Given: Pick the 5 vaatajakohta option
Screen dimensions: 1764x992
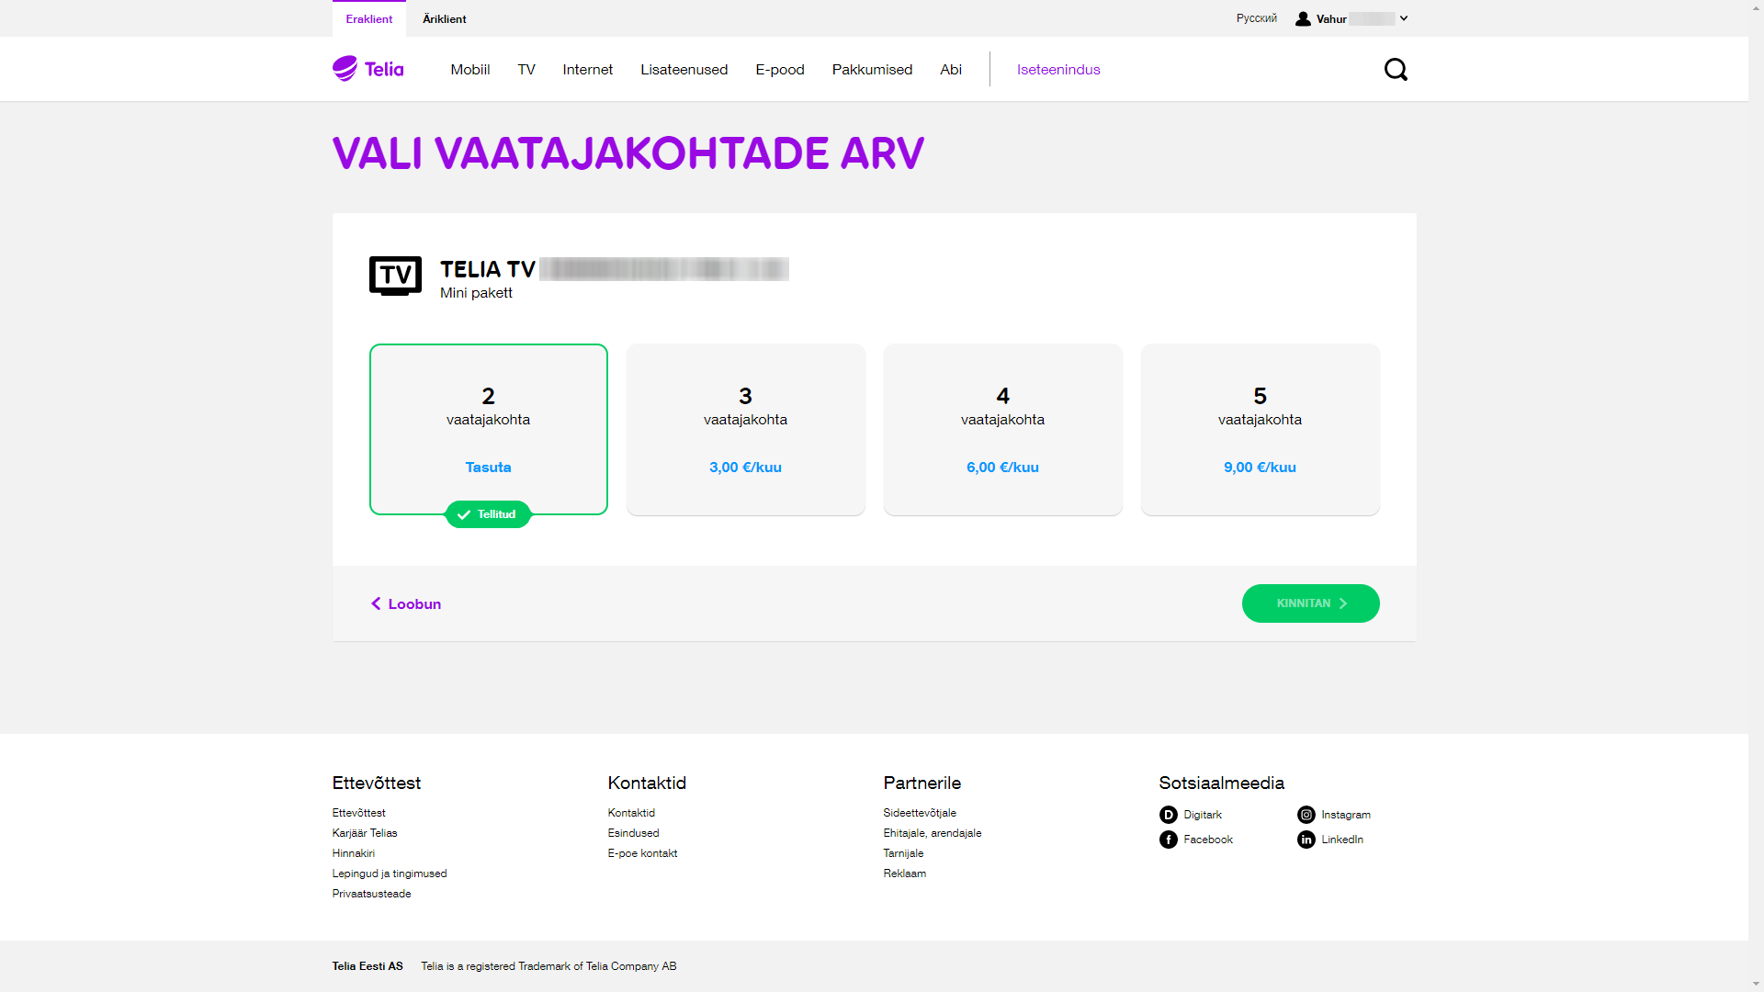Looking at the screenshot, I should pos(1260,429).
